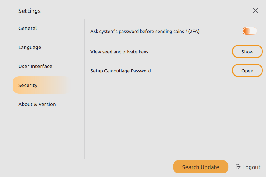Image resolution: width=266 pixels, height=177 pixels.
Task: Click the "Ask system's password before sending coins" label
Action: point(138,32)
